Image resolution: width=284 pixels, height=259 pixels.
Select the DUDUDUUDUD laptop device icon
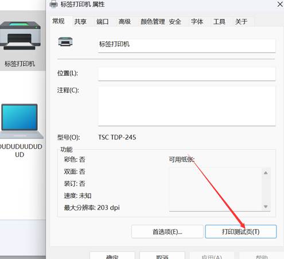point(21,121)
